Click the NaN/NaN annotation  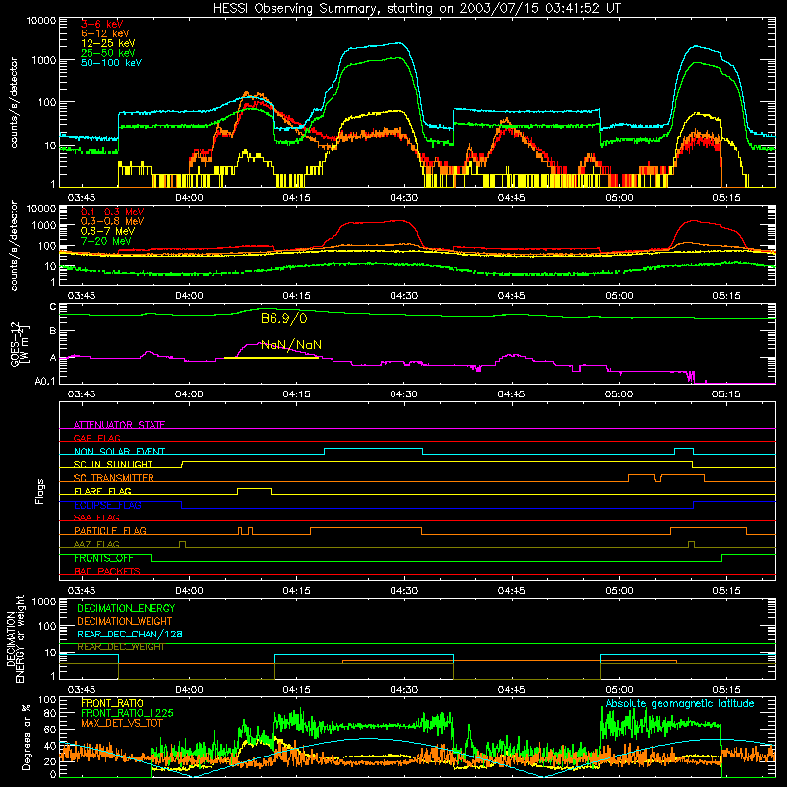(291, 345)
